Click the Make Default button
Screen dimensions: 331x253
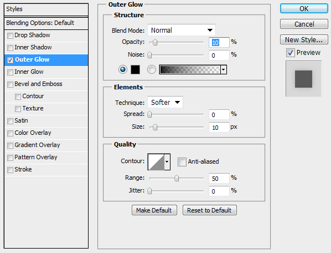click(x=154, y=210)
